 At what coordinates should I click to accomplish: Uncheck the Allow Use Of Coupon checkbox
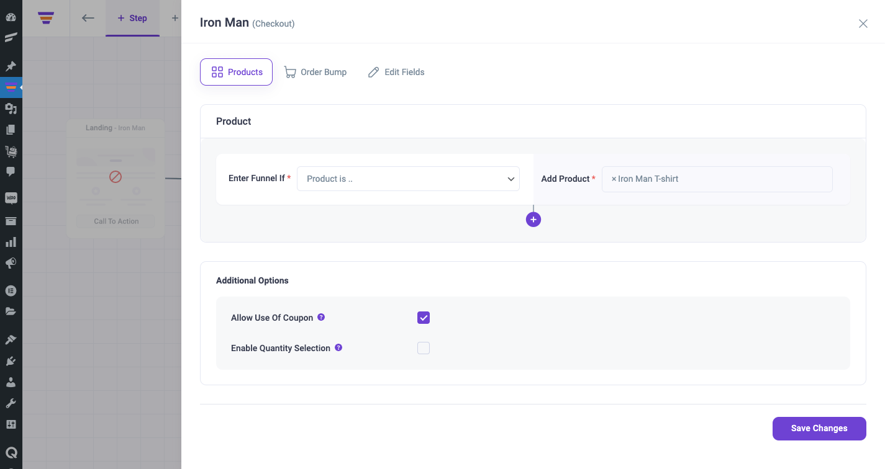(x=424, y=318)
